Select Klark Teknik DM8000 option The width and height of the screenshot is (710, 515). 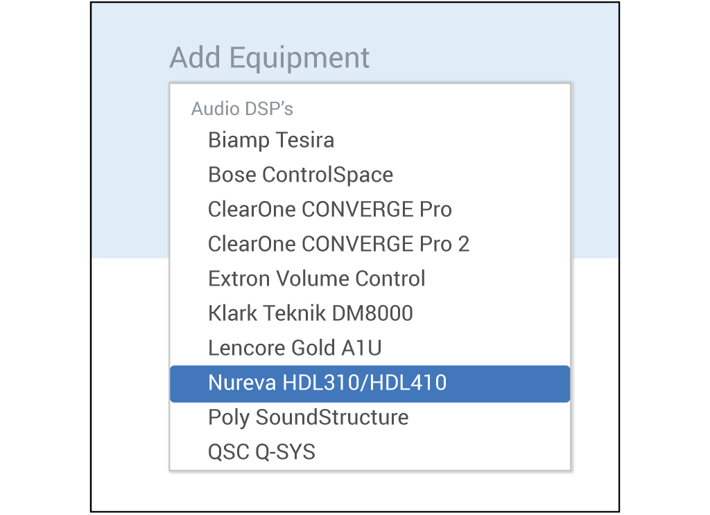310,313
